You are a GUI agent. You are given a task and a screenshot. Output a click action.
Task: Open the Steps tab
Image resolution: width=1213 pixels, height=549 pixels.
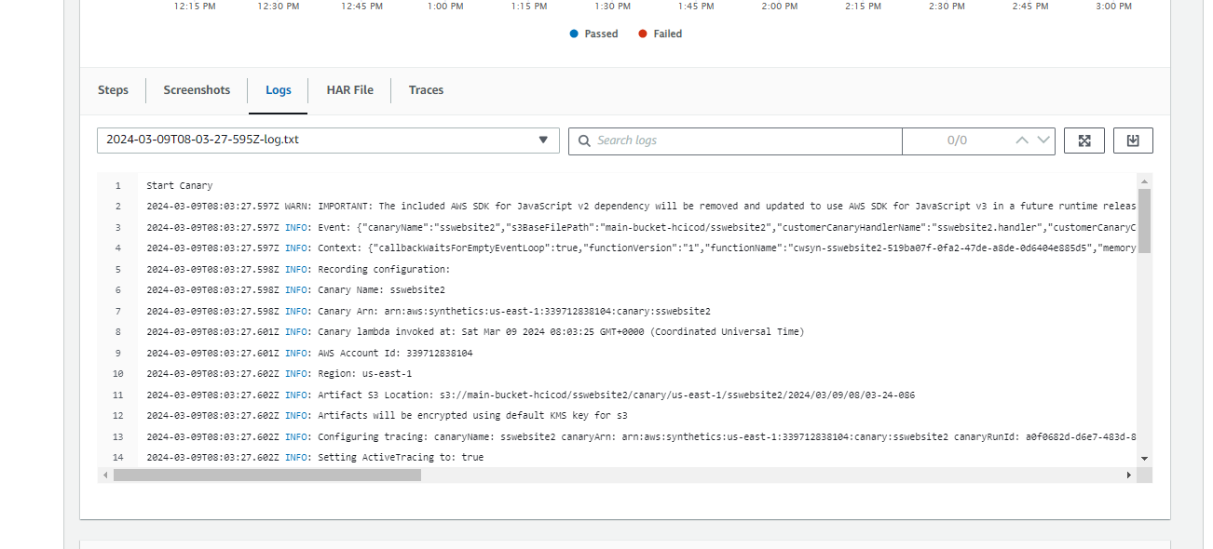[113, 90]
